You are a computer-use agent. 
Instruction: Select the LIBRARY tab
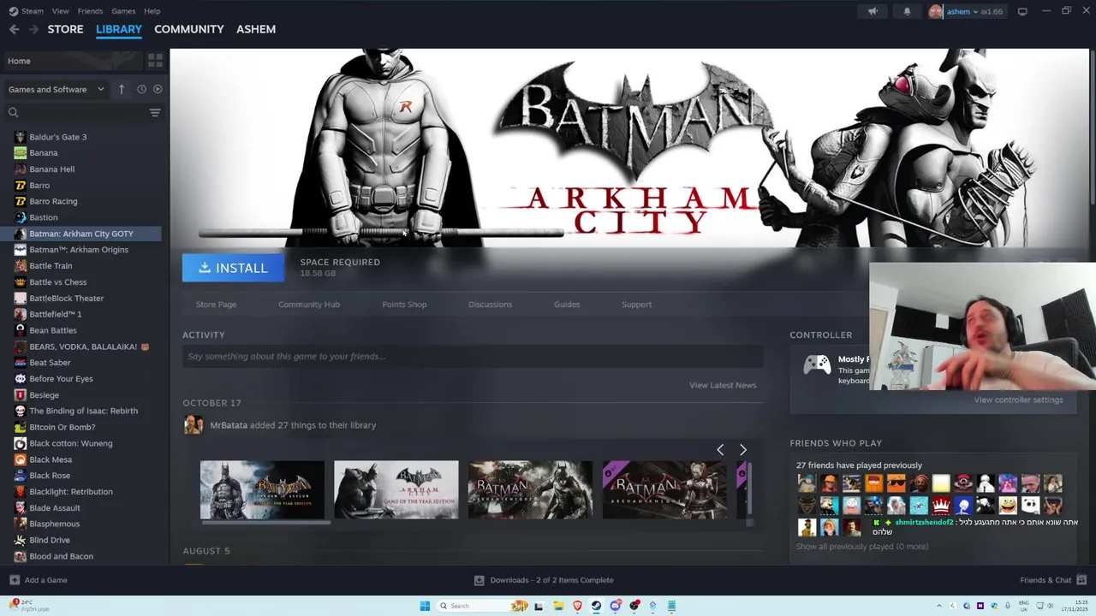pyautogui.click(x=118, y=29)
